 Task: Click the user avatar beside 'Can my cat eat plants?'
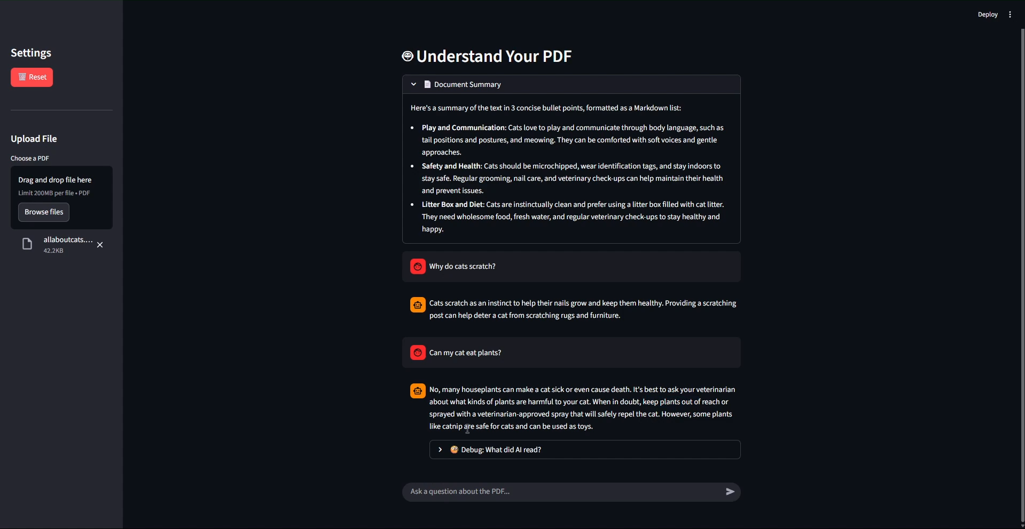(418, 353)
